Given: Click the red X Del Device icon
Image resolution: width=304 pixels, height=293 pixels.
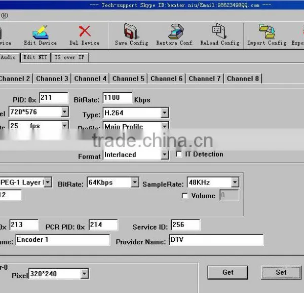Looking at the screenshot, I should point(85,31).
